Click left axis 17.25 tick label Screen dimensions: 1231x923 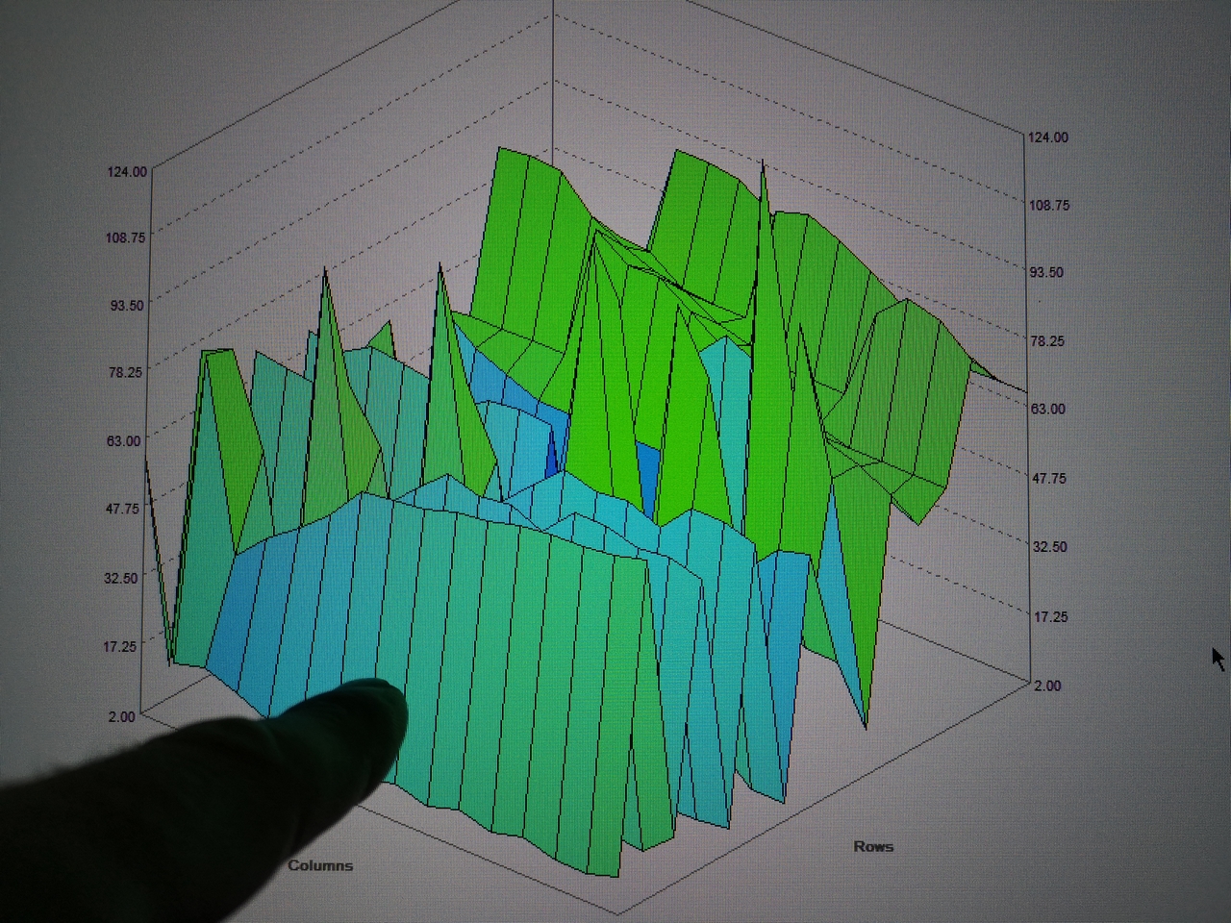[121, 646]
